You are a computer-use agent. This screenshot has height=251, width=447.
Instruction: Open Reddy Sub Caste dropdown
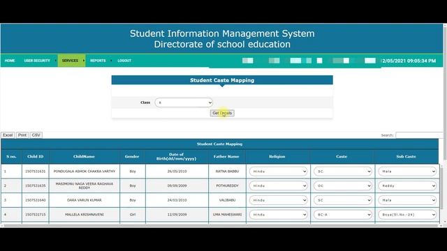coord(407,185)
